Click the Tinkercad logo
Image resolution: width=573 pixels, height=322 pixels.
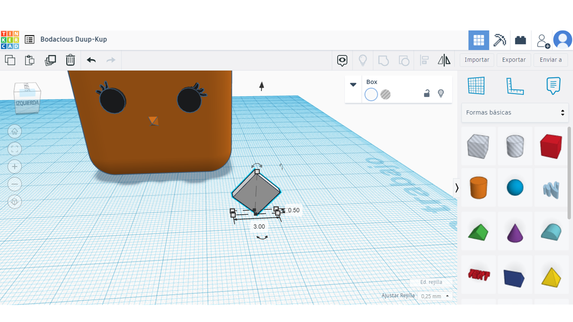tap(10, 39)
